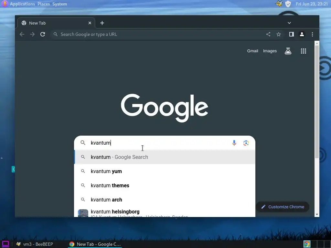This screenshot has height=248, width=331.
Task: Close the New Tab tab
Action: pyautogui.click(x=90, y=23)
